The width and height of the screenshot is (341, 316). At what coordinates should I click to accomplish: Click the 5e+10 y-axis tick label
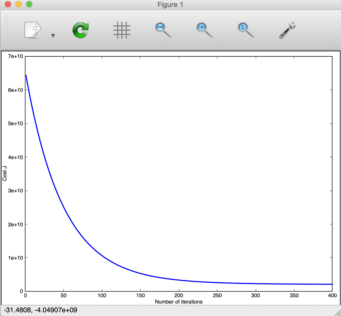coord(15,123)
